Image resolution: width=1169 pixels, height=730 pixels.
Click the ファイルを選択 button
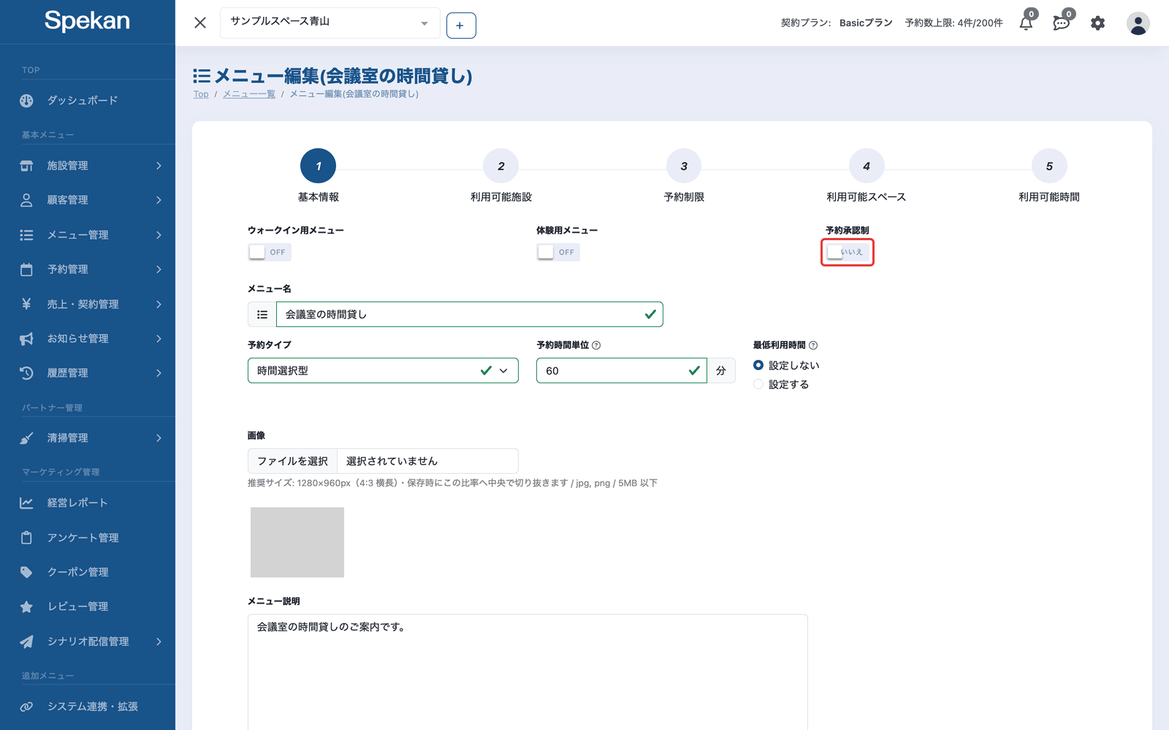(292, 461)
